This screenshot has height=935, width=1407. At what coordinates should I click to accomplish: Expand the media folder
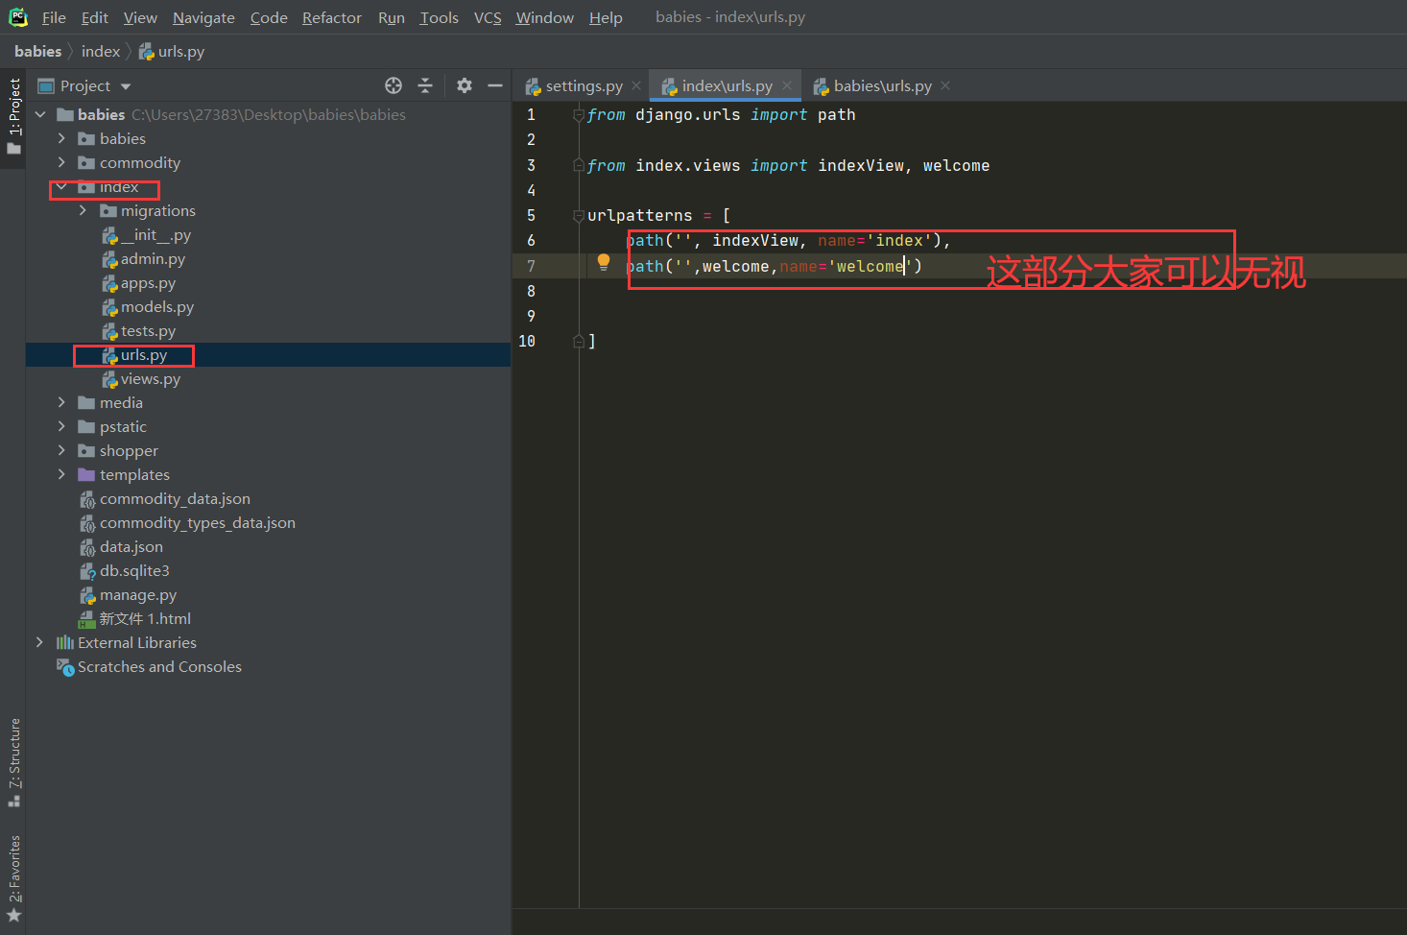coord(61,402)
